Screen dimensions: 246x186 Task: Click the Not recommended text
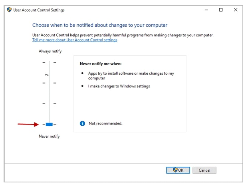click(x=105, y=124)
